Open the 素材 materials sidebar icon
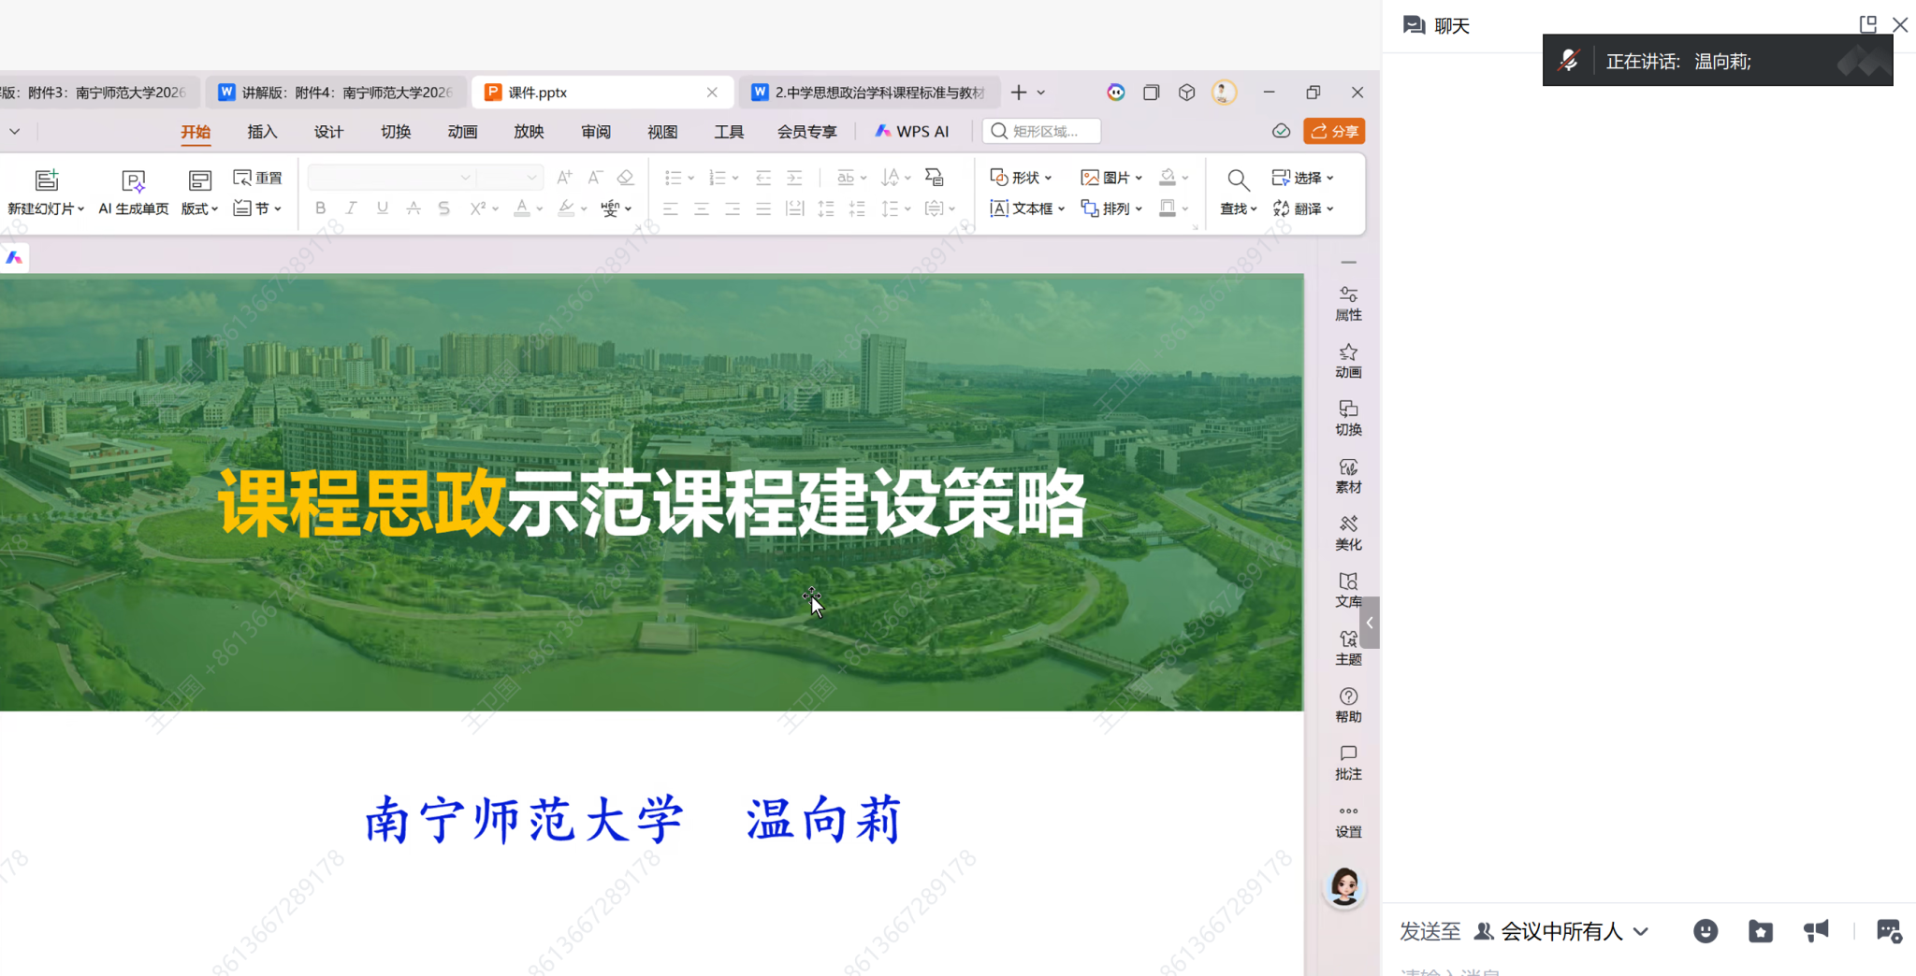 [1347, 475]
